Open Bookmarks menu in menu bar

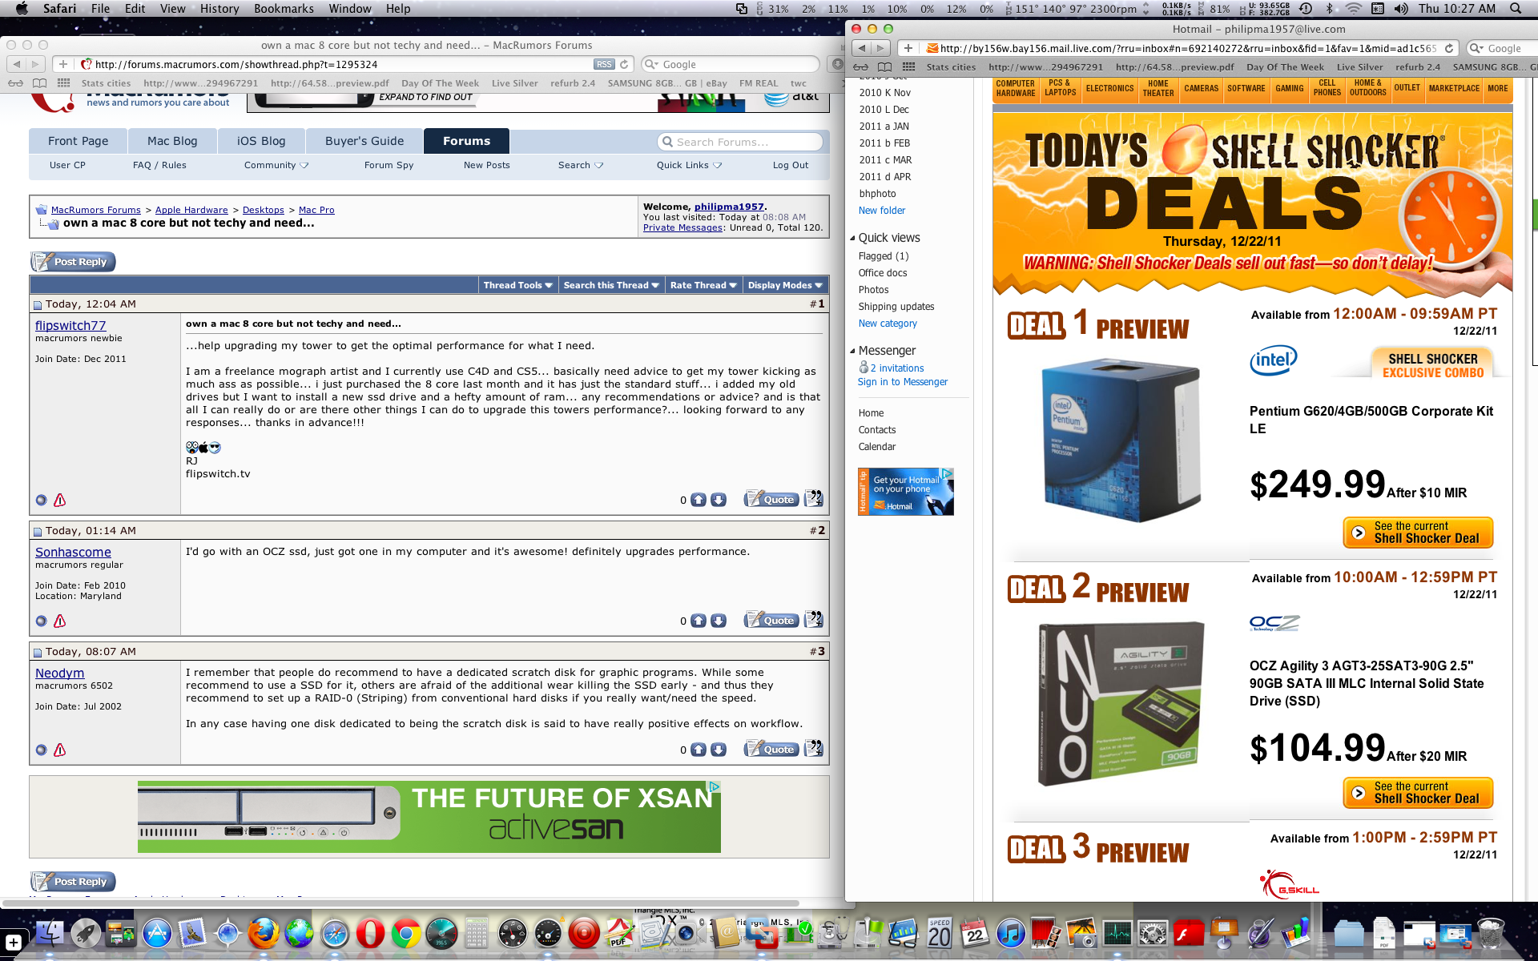coord(284,9)
